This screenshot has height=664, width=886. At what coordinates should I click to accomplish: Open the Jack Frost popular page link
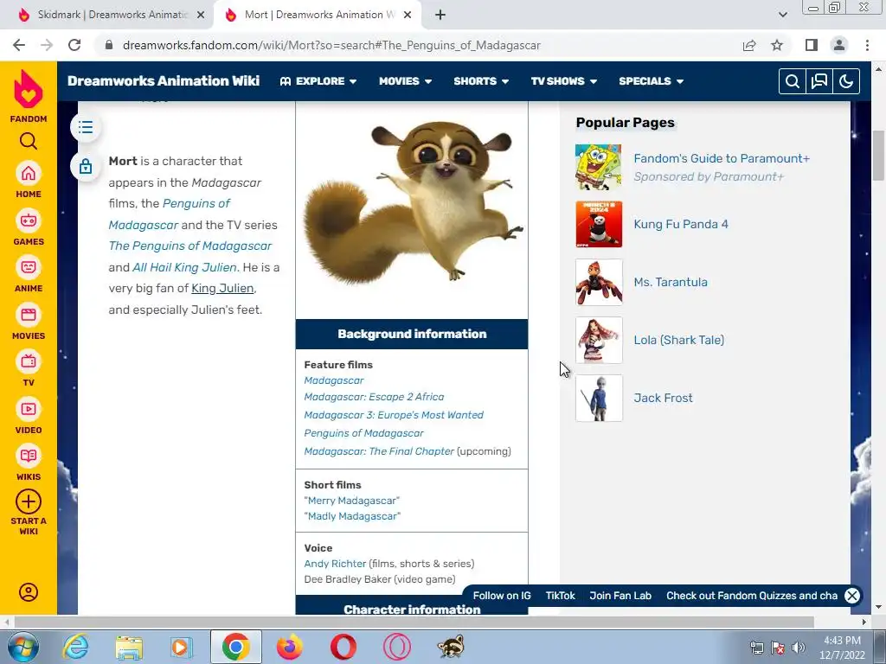pyautogui.click(x=663, y=398)
